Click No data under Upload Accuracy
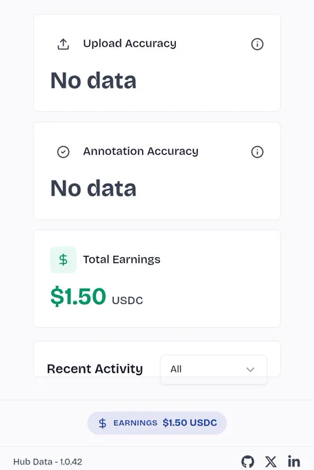The width and height of the screenshot is (314, 470). pyautogui.click(x=93, y=81)
